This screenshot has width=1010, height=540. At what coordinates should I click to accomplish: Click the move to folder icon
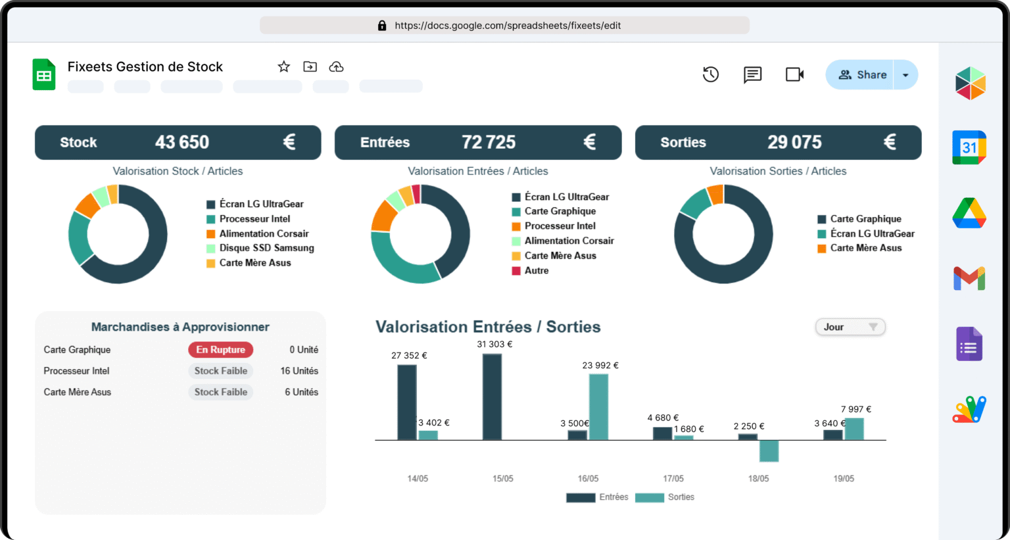pos(310,66)
